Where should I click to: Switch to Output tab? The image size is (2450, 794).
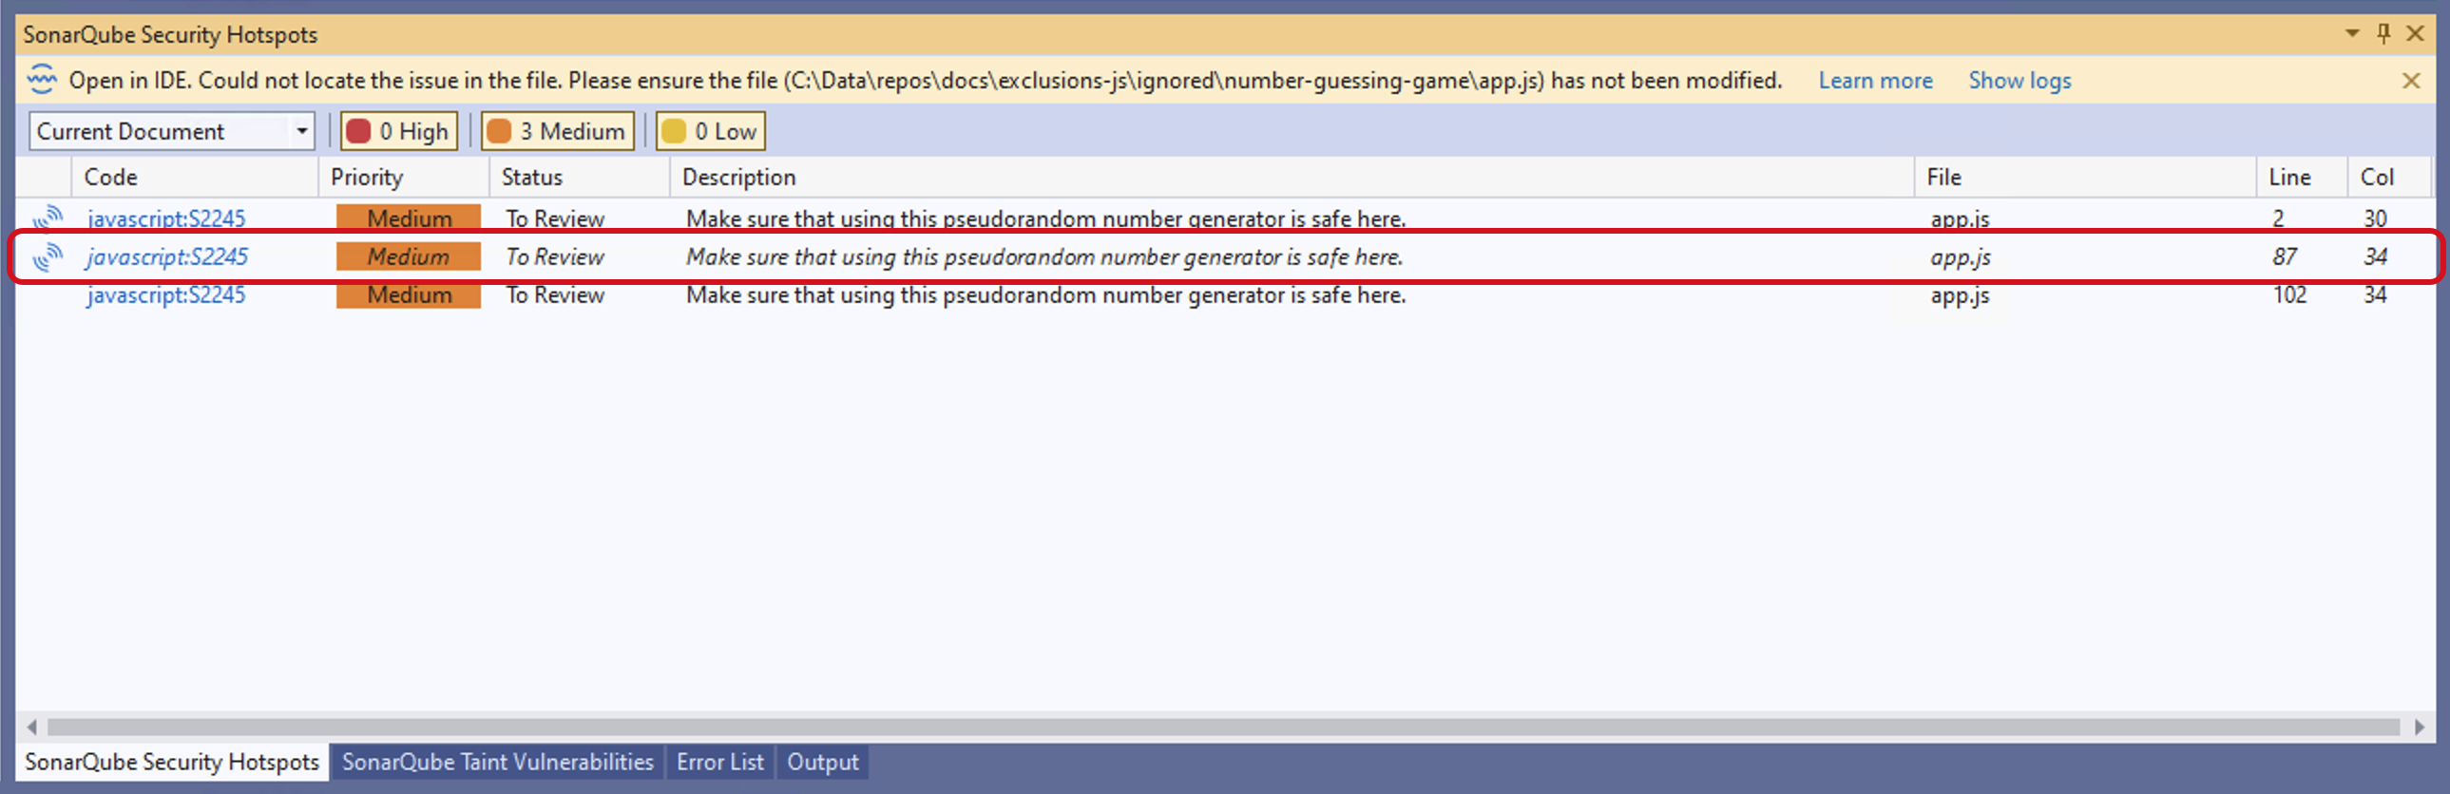[x=823, y=762]
